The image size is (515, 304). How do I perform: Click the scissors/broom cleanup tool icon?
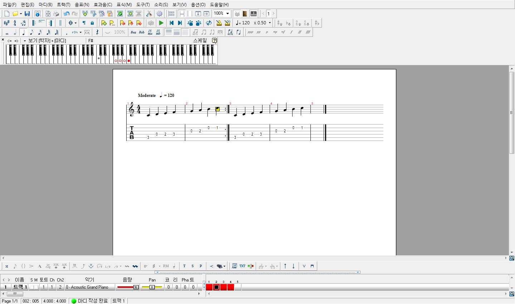click(x=149, y=14)
